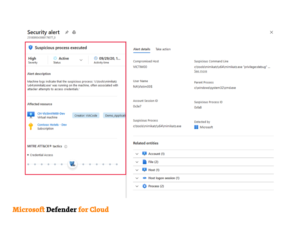Viewport: 300px width, 225px height.
Task: Open the CH-VictimVM00-Dev resource link
Action: (51, 113)
